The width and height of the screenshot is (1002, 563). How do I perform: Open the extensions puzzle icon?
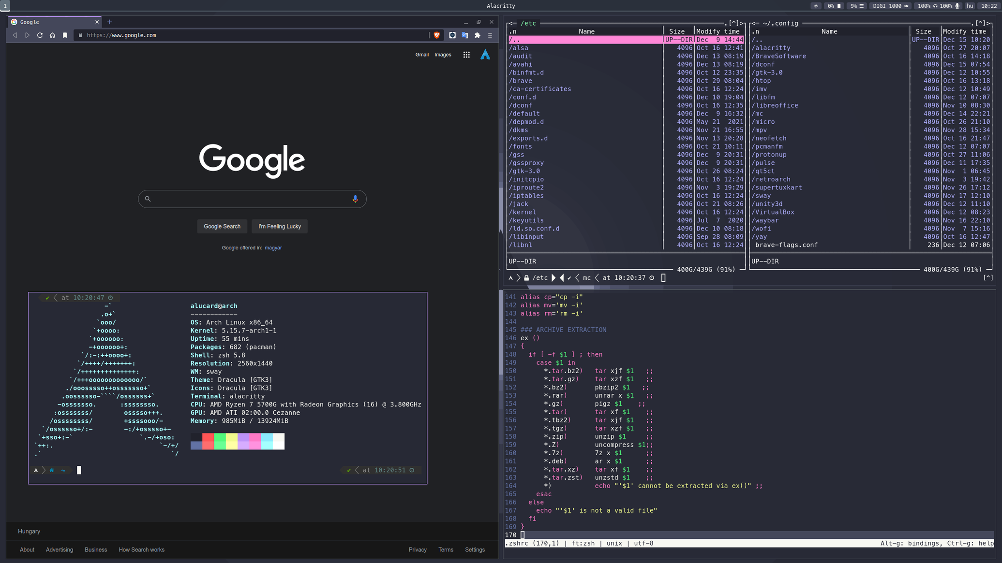[478, 35]
